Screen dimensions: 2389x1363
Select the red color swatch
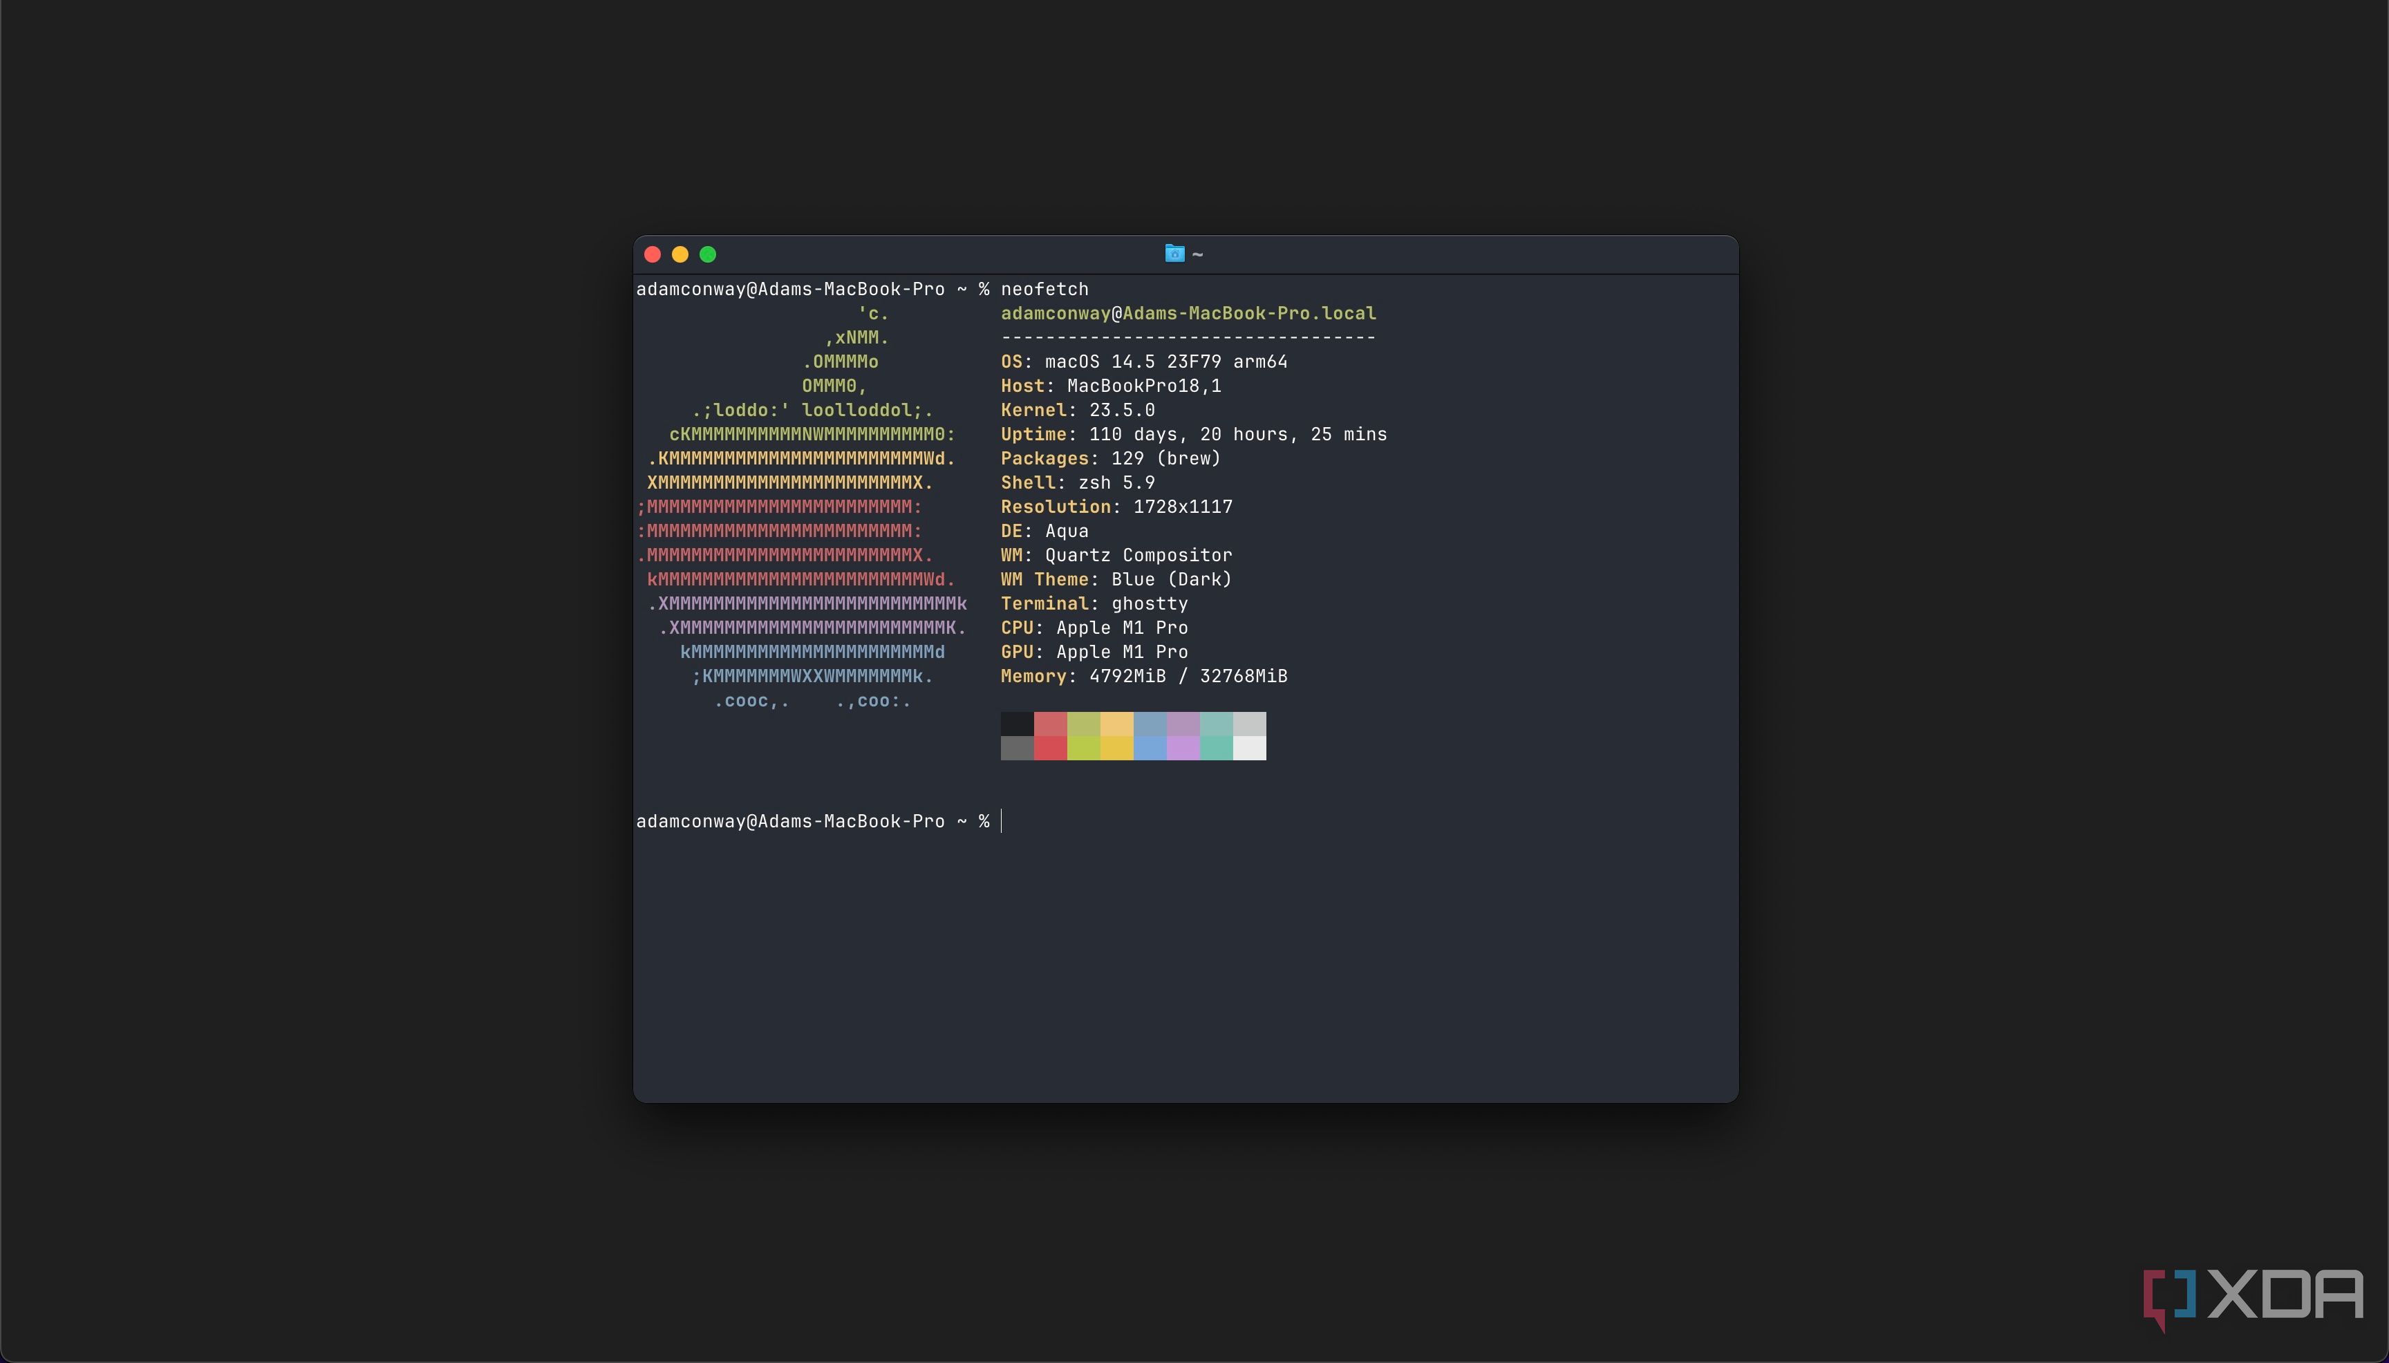[x=1050, y=723]
